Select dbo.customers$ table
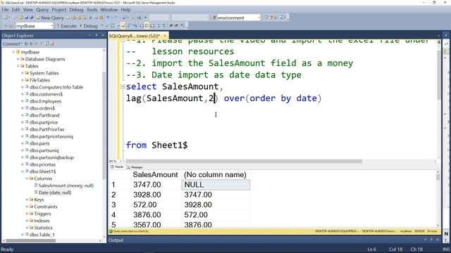The width and height of the screenshot is (451, 253). pyautogui.click(x=46, y=94)
